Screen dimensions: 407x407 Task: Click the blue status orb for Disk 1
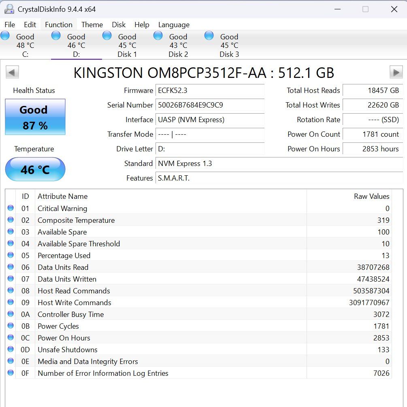(107, 35)
